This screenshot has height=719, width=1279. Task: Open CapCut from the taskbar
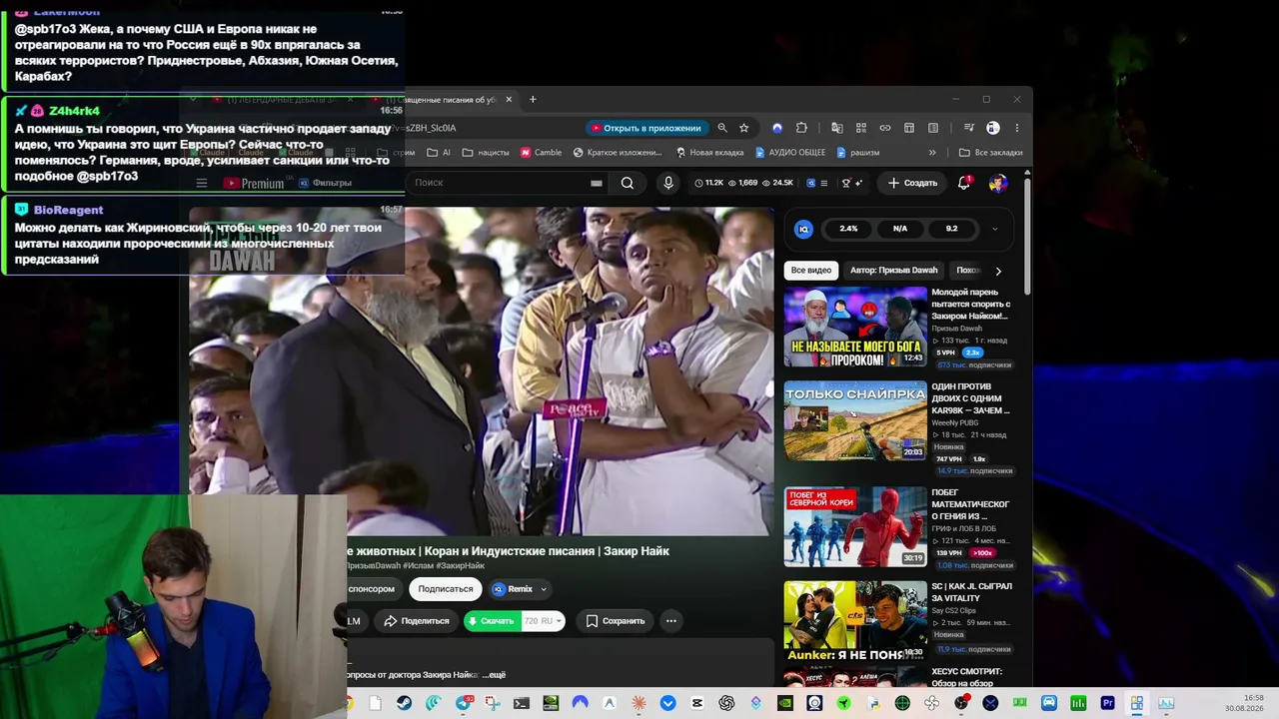pyautogui.click(x=696, y=703)
